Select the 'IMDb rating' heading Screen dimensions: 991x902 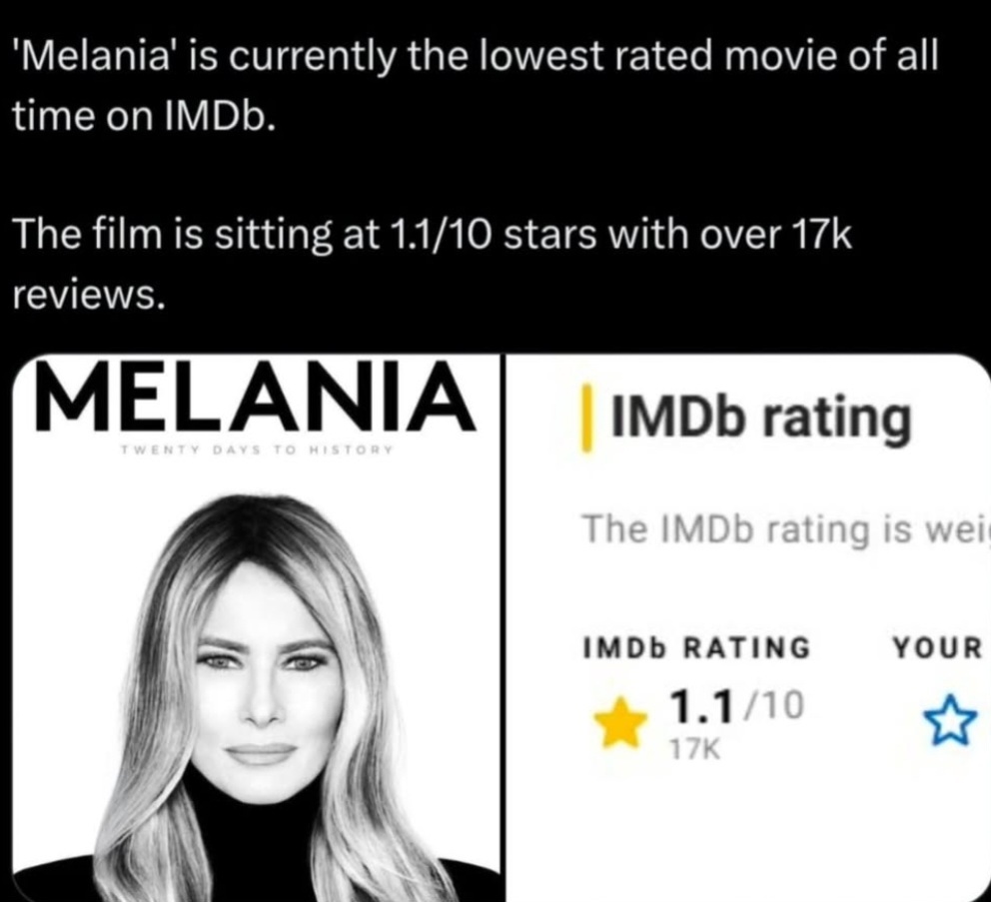[x=760, y=421]
